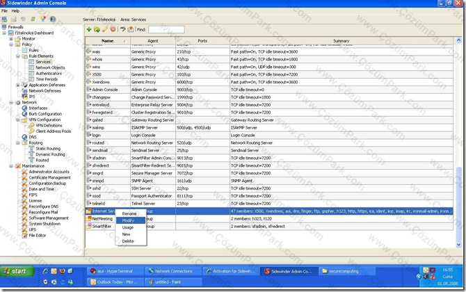466x292 pixels.
Task: Click the Application Defenses shield icon
Action: pos(25,85)
